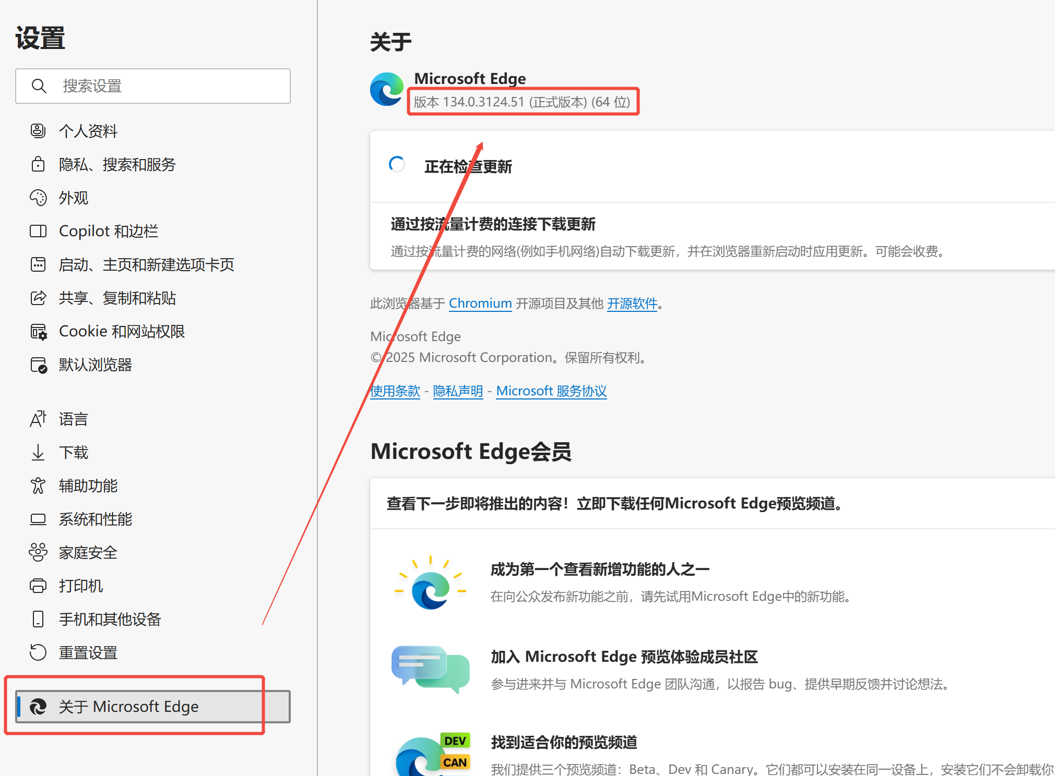Image resolution: width=1055 pixels, height=776 pixels.
Task: Open 隐私、搜索和服务 settings
Action: 117,164
